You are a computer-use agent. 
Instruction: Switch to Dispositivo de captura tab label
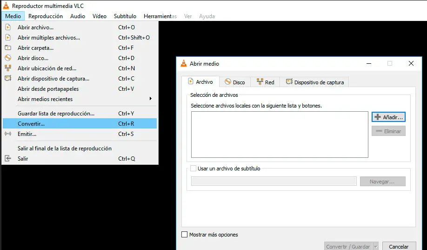[x=319, y=82]
